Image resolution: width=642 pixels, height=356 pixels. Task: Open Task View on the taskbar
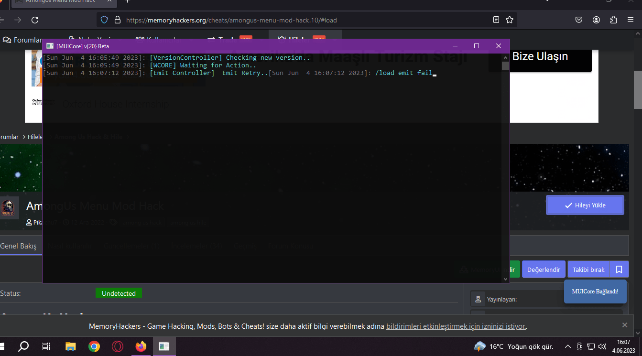[x=46, y=346]
